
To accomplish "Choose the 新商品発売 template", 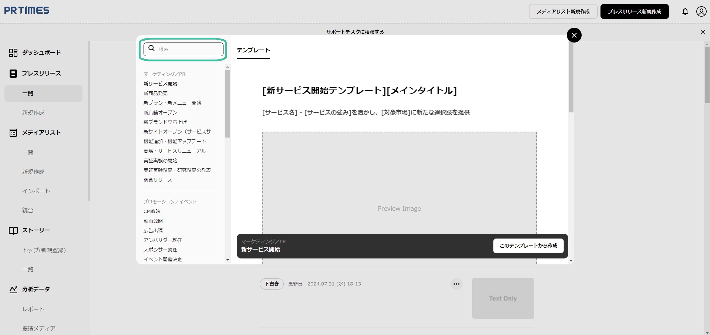I will pyautogui.click(x=155, y=94).
